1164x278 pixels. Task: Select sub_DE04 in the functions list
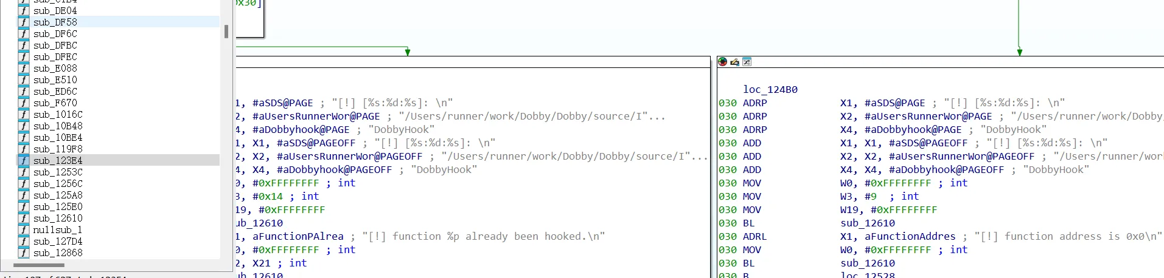[55, 11]
